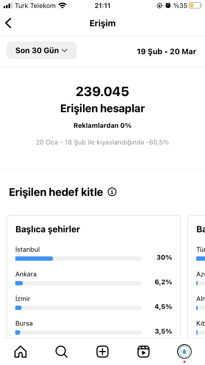Select the İstanbul city bar
205x365 pixels.
(x=78, y=259)
